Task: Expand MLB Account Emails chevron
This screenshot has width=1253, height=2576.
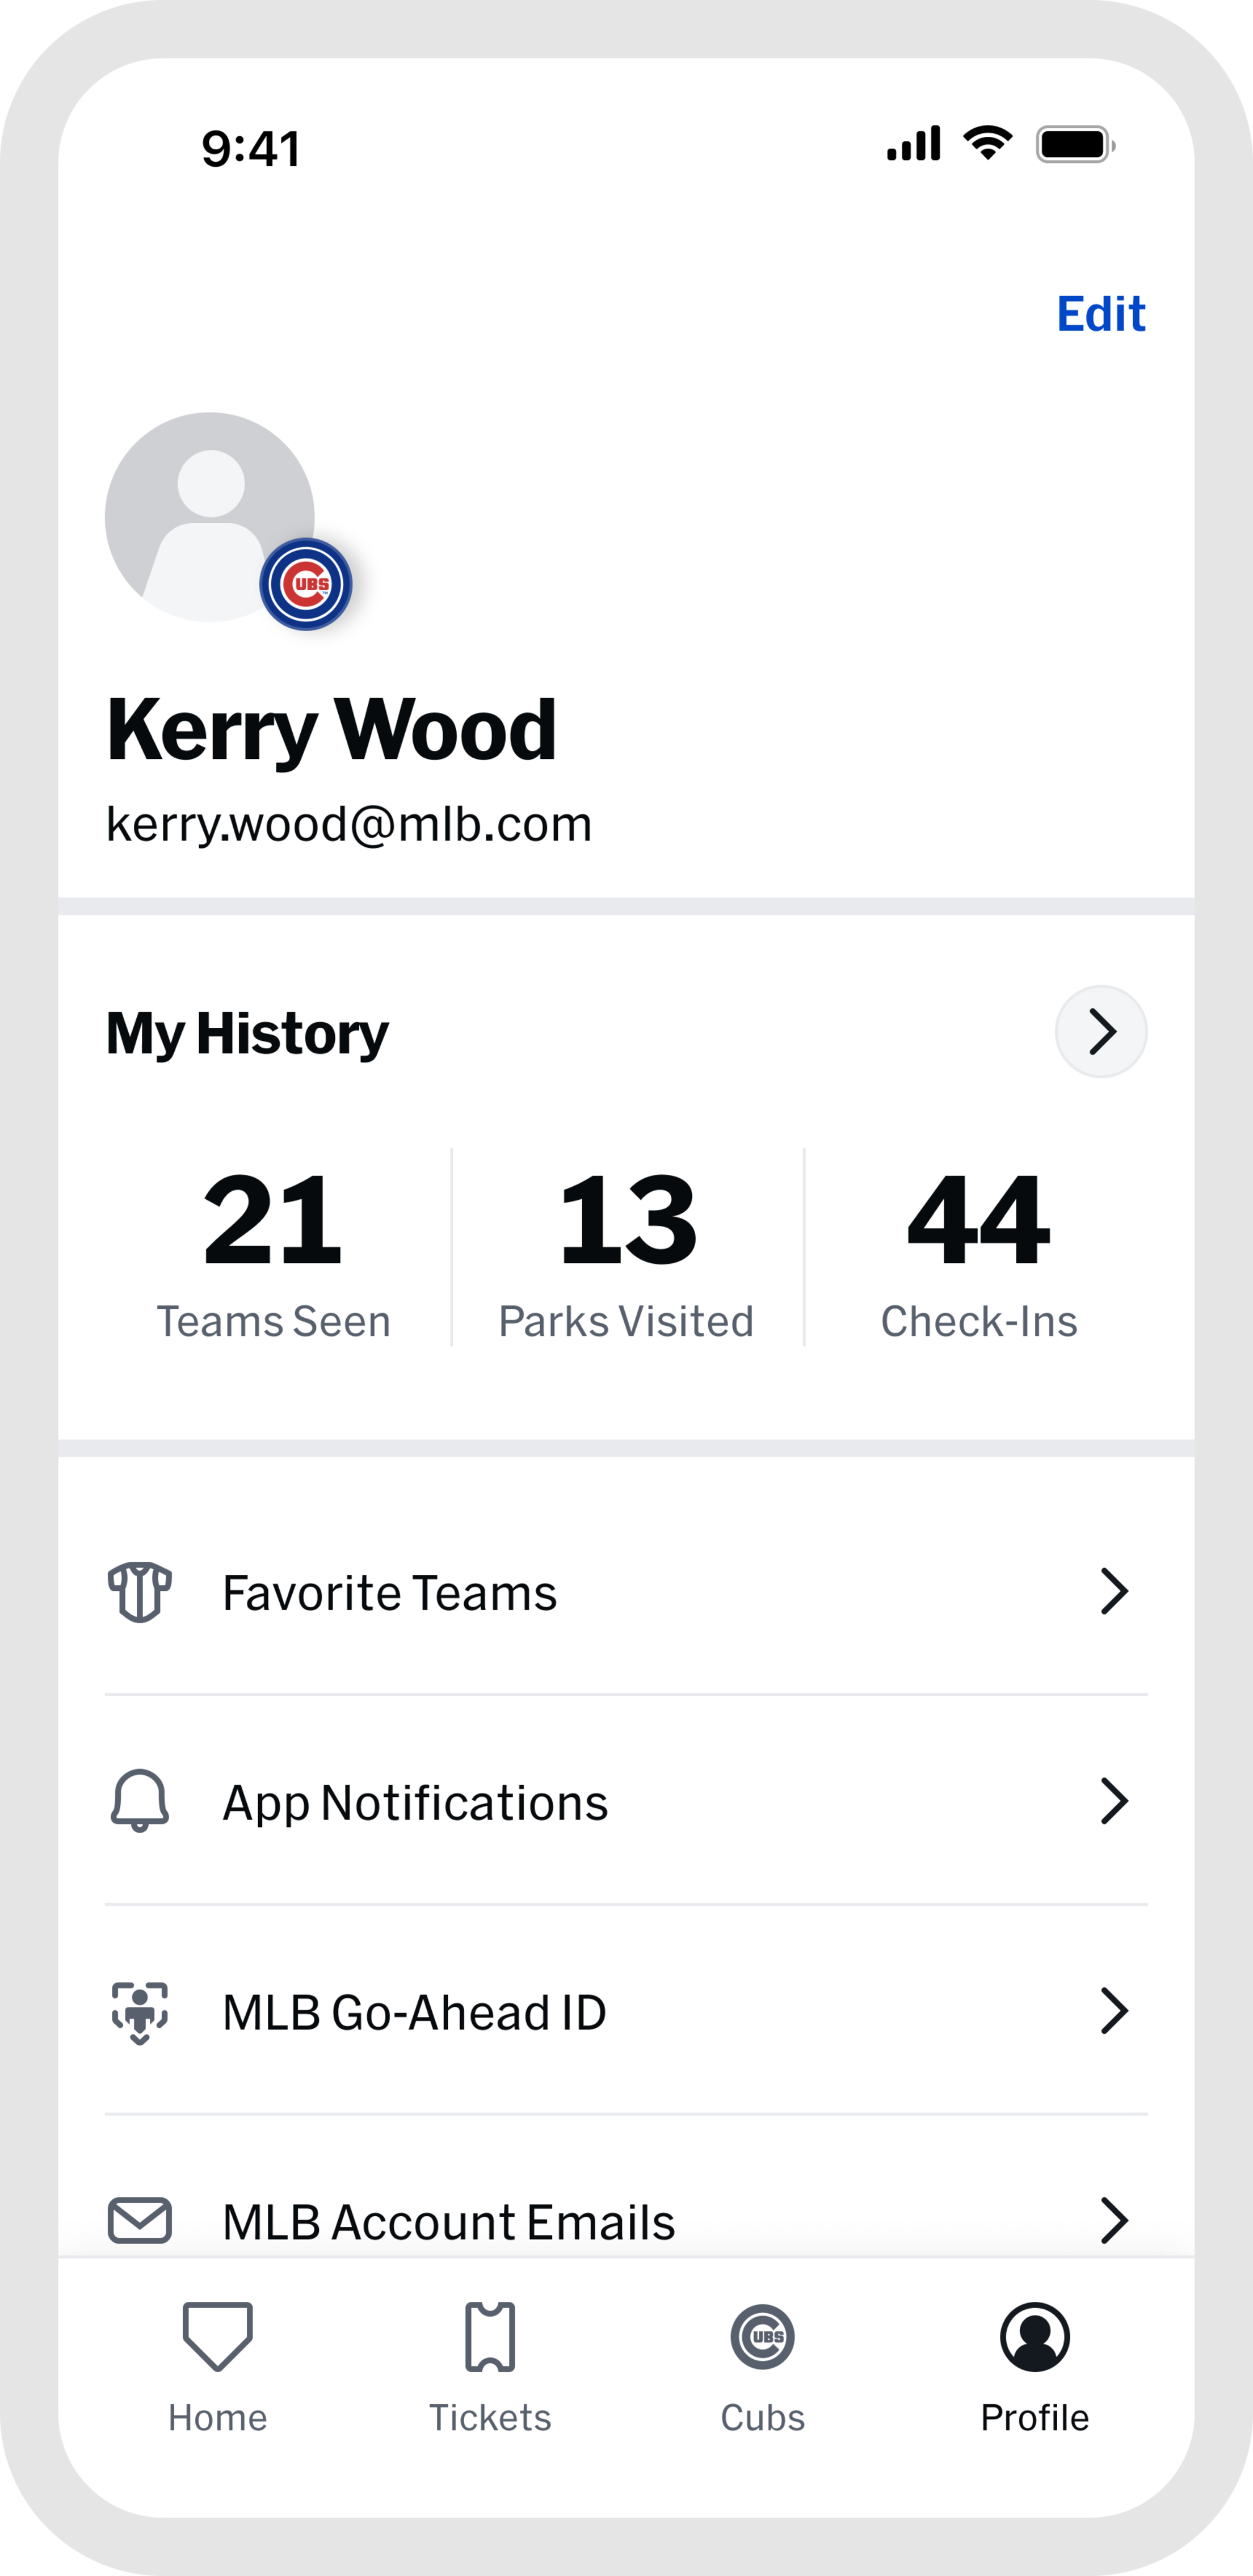Action: (1114, 2221)
